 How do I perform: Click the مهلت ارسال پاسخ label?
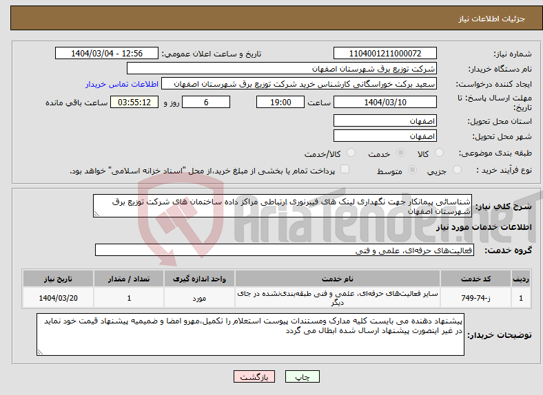coord(495,103)
